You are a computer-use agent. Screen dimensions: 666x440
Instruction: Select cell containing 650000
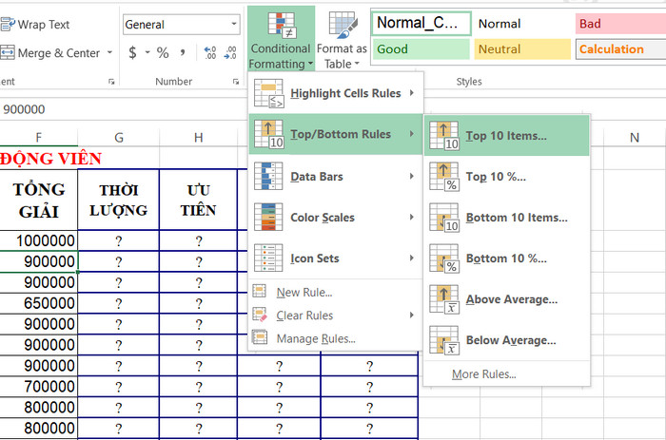[39, 303]
